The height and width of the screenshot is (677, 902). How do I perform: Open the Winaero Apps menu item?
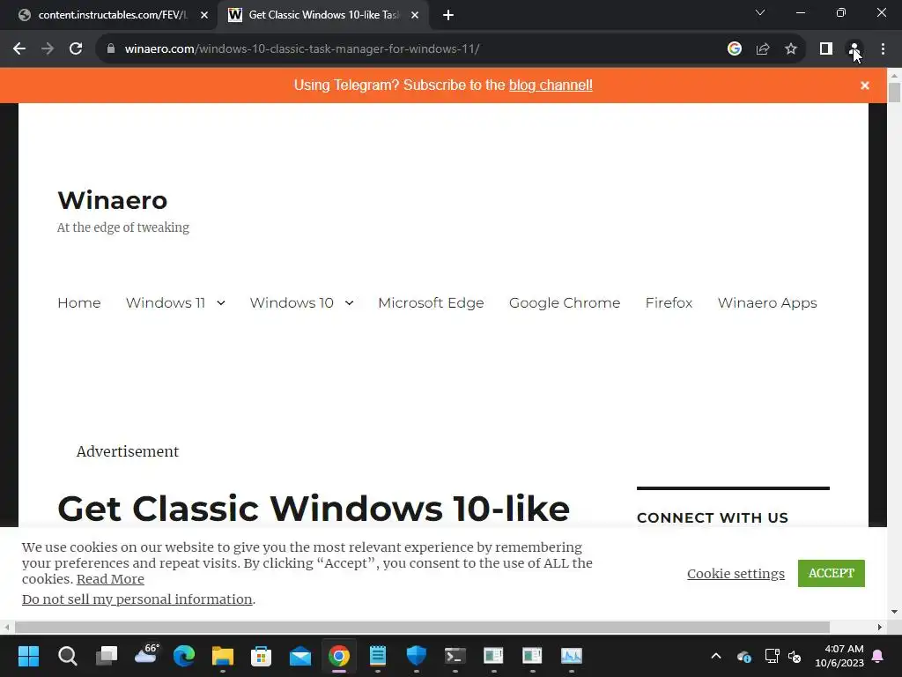767,303
